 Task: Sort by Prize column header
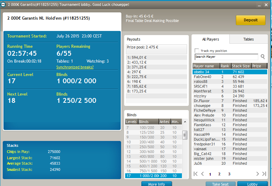[x=259, y=66]
